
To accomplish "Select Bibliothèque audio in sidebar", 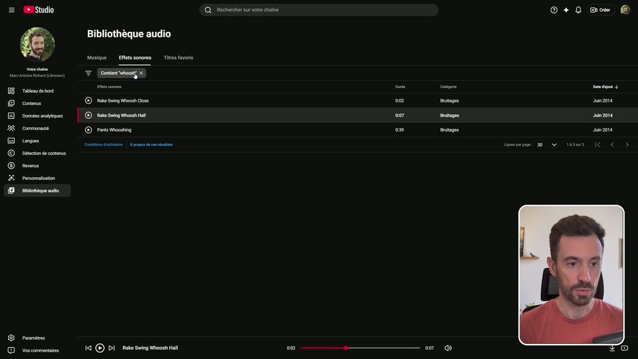I will point(37,190).
